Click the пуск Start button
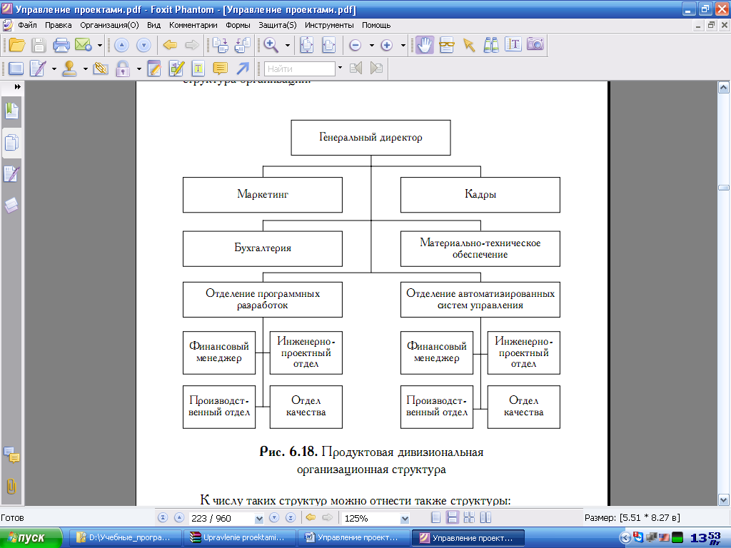 (x=31, y=538)
